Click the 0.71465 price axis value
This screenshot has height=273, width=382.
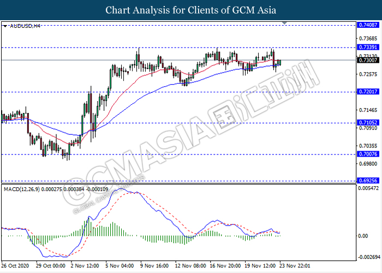368,110
